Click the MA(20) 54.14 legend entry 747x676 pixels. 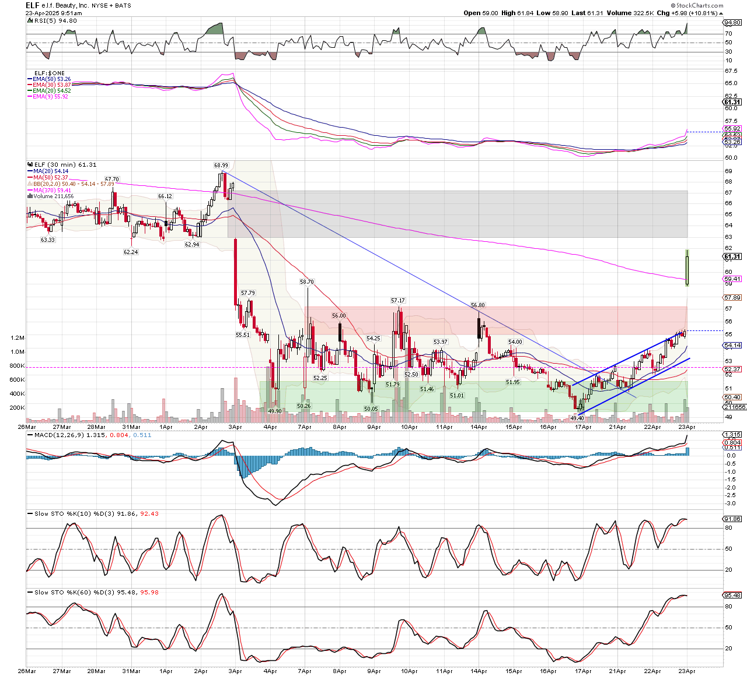point(48,171)
